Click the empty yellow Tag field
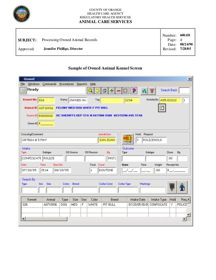This screenshot has width=216, height=280. click(x=112, y=100)
